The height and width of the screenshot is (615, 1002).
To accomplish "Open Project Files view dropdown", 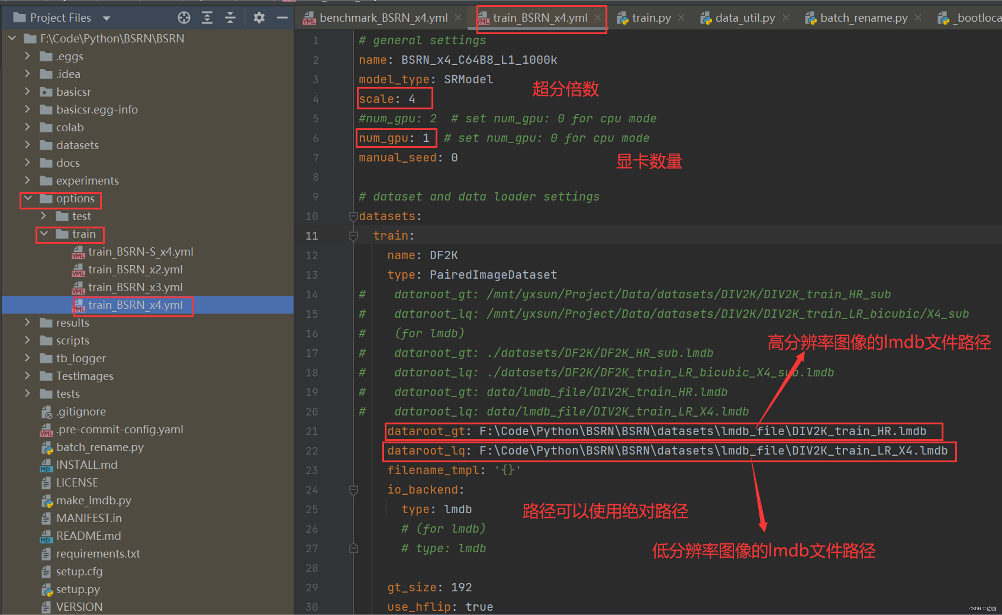I will tap(107, 18).
